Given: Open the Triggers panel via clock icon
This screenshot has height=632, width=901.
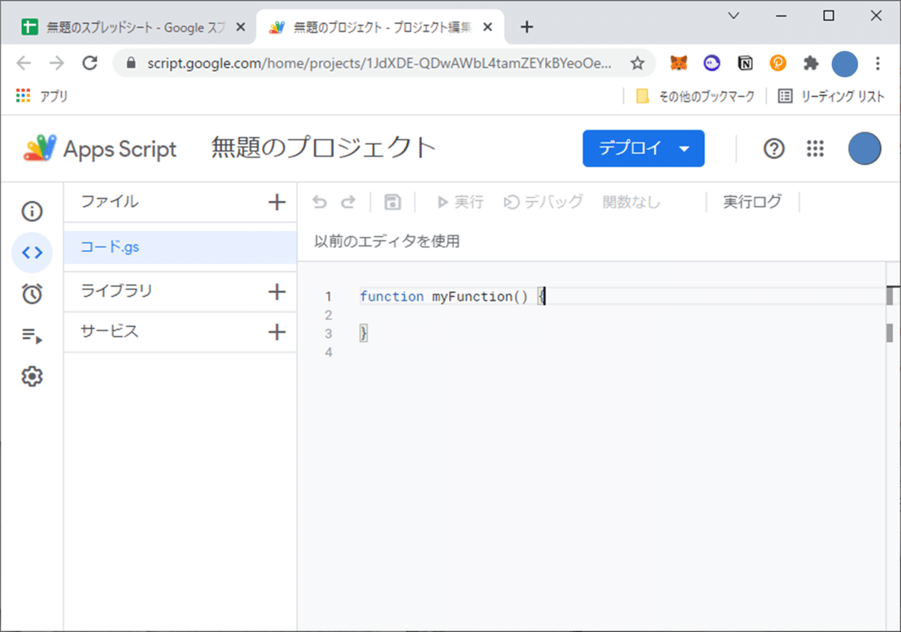Looking at the screenshot, I should click(x=32, y=294).
